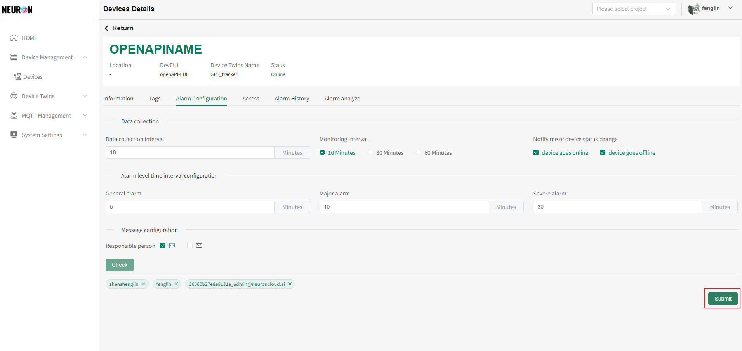Switch to the Information tab
This screenshot has width=742, height=351.
[x=118, y=99]
